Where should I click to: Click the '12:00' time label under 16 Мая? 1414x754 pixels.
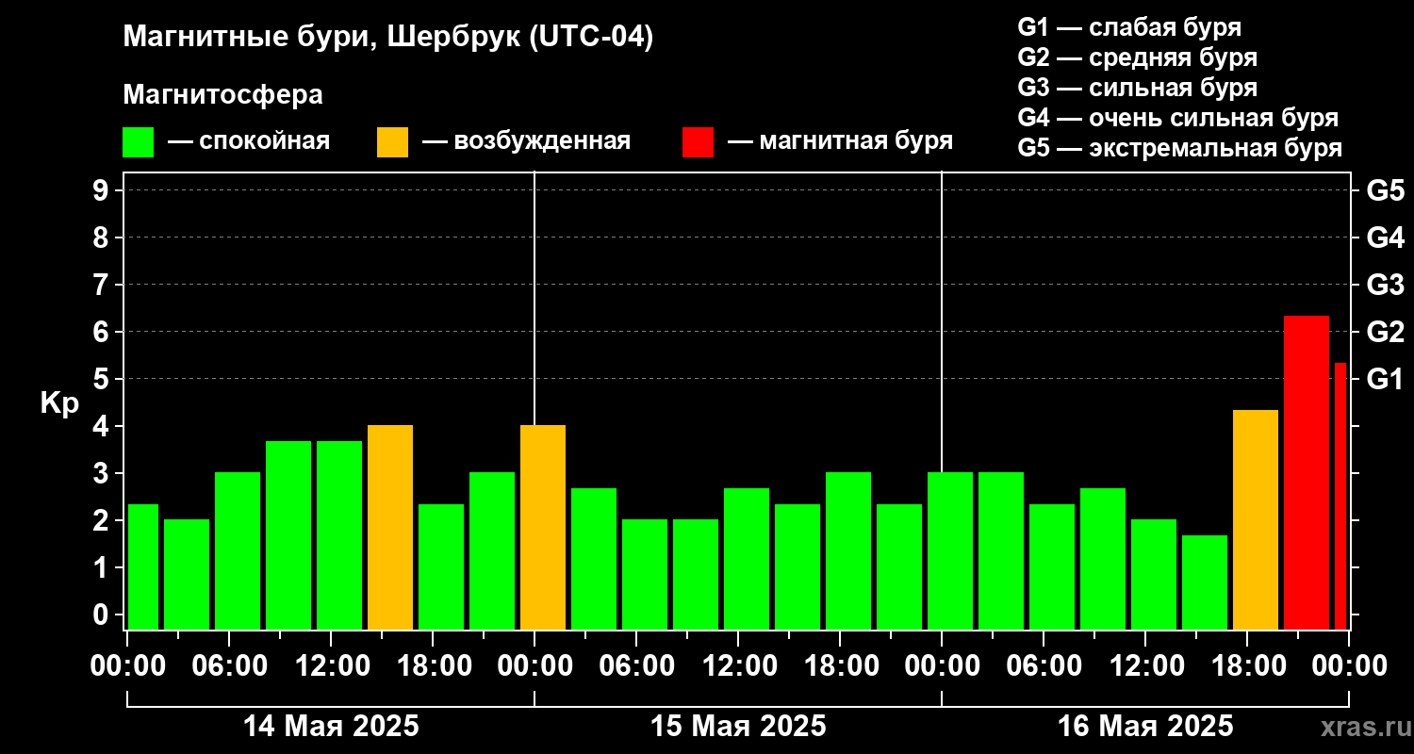(x=1145, y=665)
